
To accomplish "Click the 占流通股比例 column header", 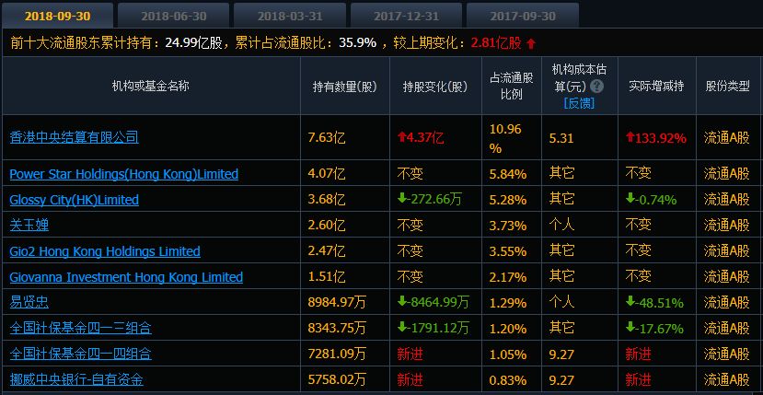I will tap(512, 87).
